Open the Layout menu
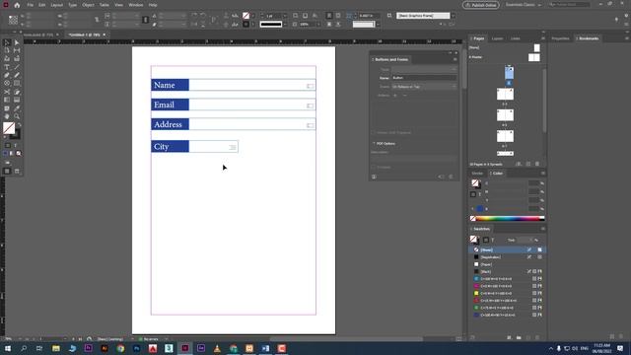Screen dimensions: 631x355 pos(57,5)
